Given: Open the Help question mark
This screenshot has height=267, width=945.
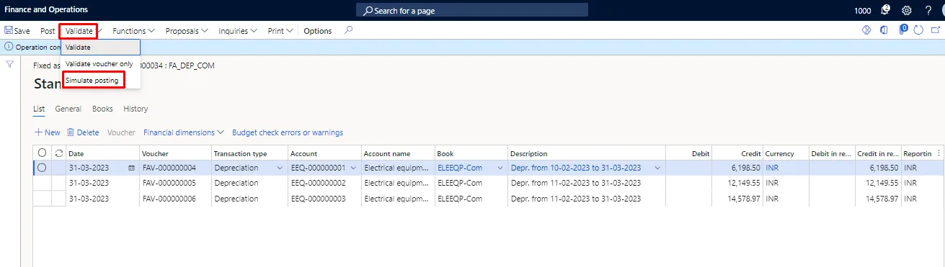Looking at the screenshot, I should [928, 10].
